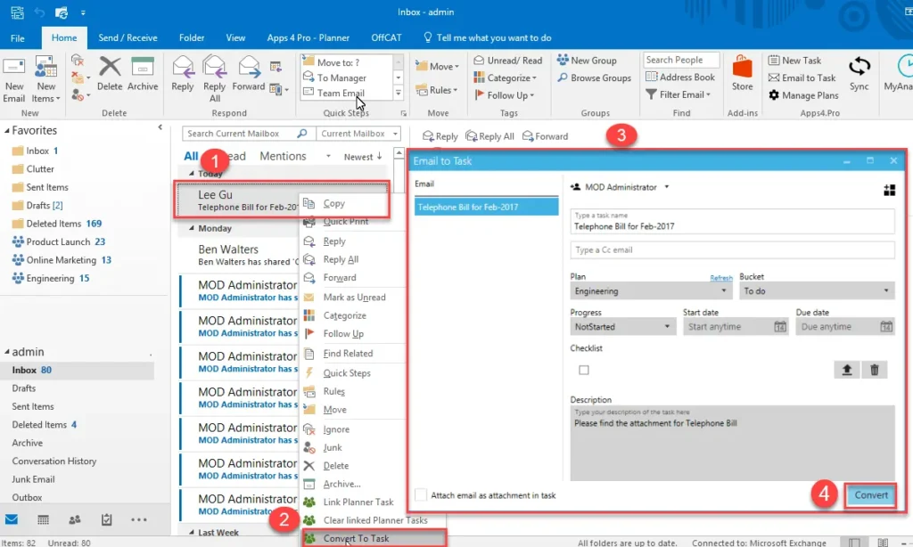Expand the Progress dropdown showing NotStarted

(x=621, y=327)
